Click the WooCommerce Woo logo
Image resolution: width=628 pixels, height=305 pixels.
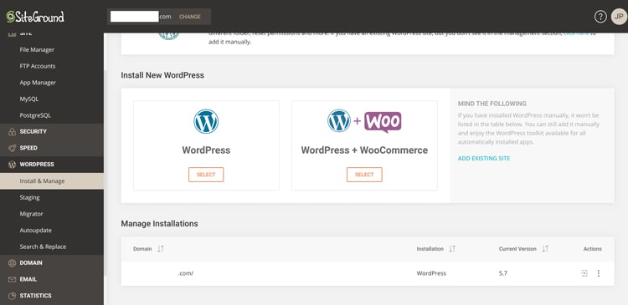383,122
